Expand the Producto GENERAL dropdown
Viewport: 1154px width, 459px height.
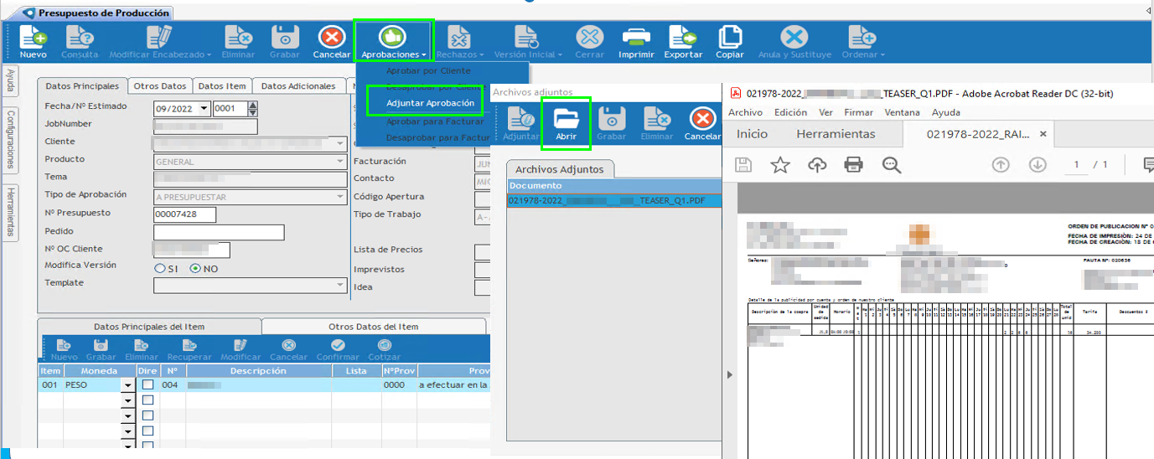tap(340, 162)
